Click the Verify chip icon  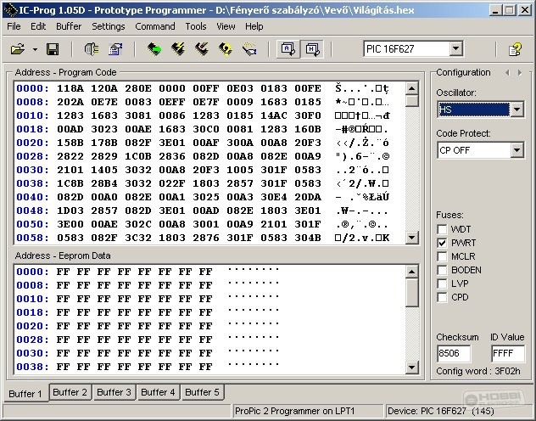click(226, 49)
